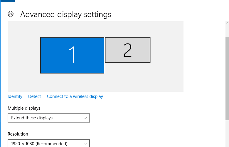Open the Extend these displays dropdown
The width and height of the screenshot is (229, 147).
[x=49, y=118]
